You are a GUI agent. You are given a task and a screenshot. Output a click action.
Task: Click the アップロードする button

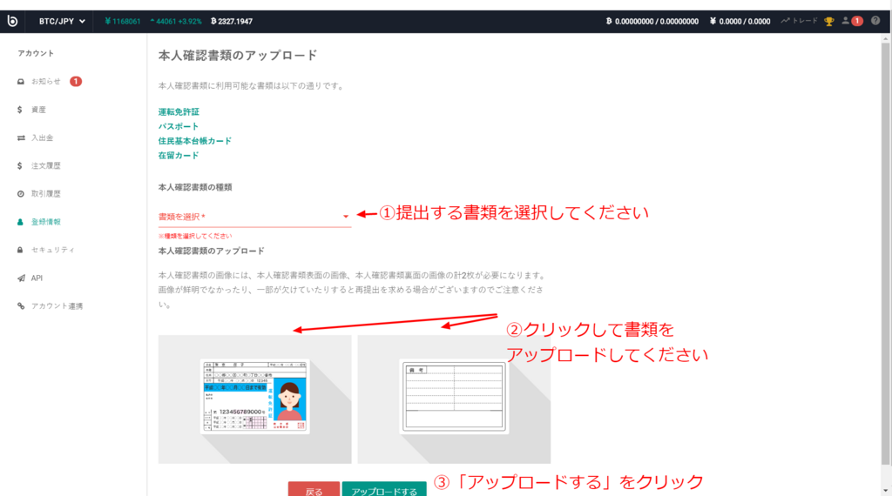[384, 489]
